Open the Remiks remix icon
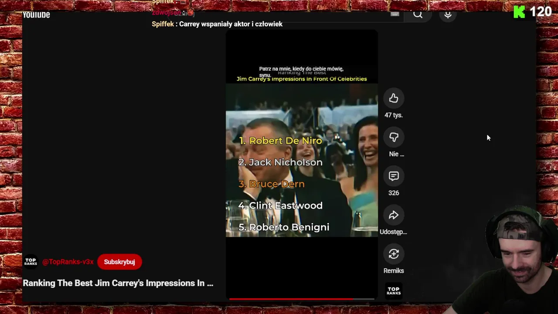 click(394, 254)
